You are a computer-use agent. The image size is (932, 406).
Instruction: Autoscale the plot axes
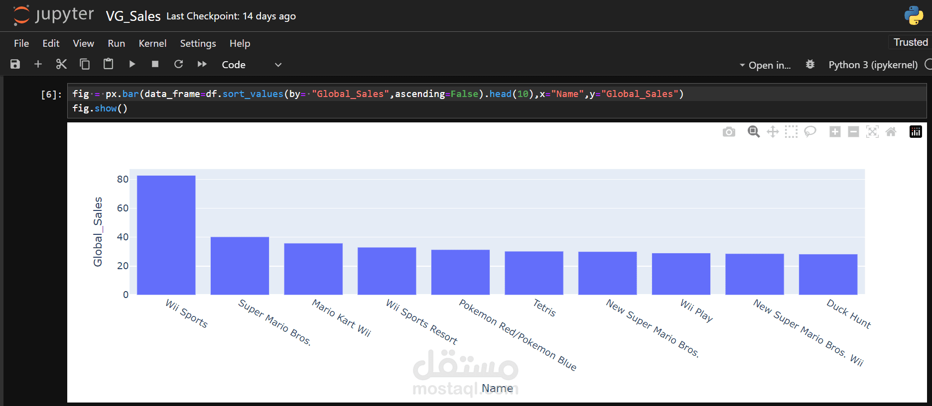pyautogui.click(x=872, y=131)
